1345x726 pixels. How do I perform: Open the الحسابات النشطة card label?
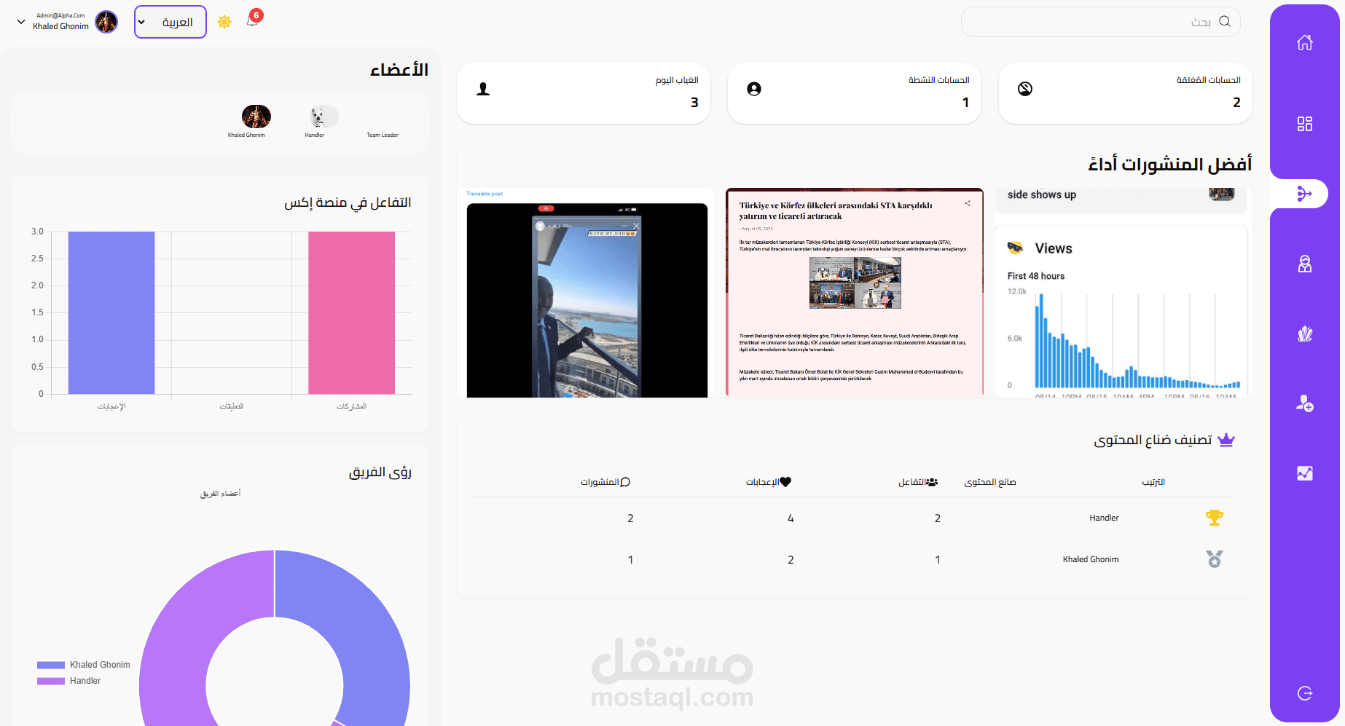point(938,80)
